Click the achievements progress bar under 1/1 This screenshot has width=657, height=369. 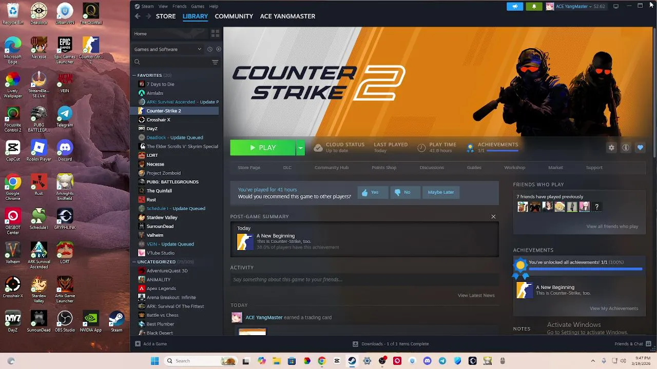[x=503, y=151]
